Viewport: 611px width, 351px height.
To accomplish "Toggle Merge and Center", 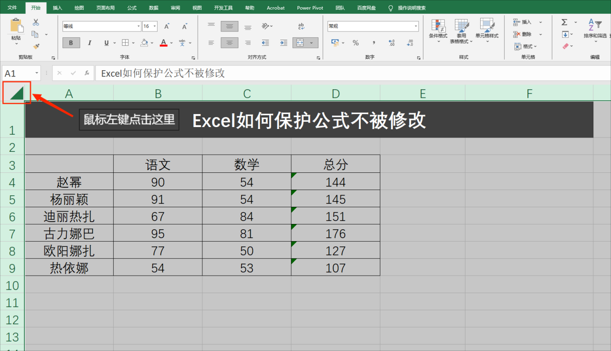I will click(x=300, y=43).
